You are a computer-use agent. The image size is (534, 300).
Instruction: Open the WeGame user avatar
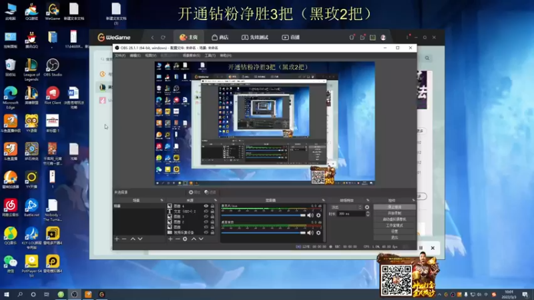pyautogui.click(x=383, y=37)
